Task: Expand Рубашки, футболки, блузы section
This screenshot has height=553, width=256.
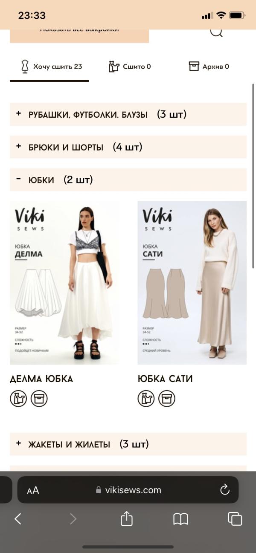Action: coord(128,114)
